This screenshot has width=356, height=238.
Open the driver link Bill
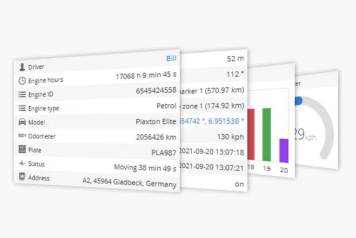coord(171,58)
